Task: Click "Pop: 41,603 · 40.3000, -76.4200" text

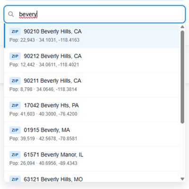Action: [x=43, y=114]
